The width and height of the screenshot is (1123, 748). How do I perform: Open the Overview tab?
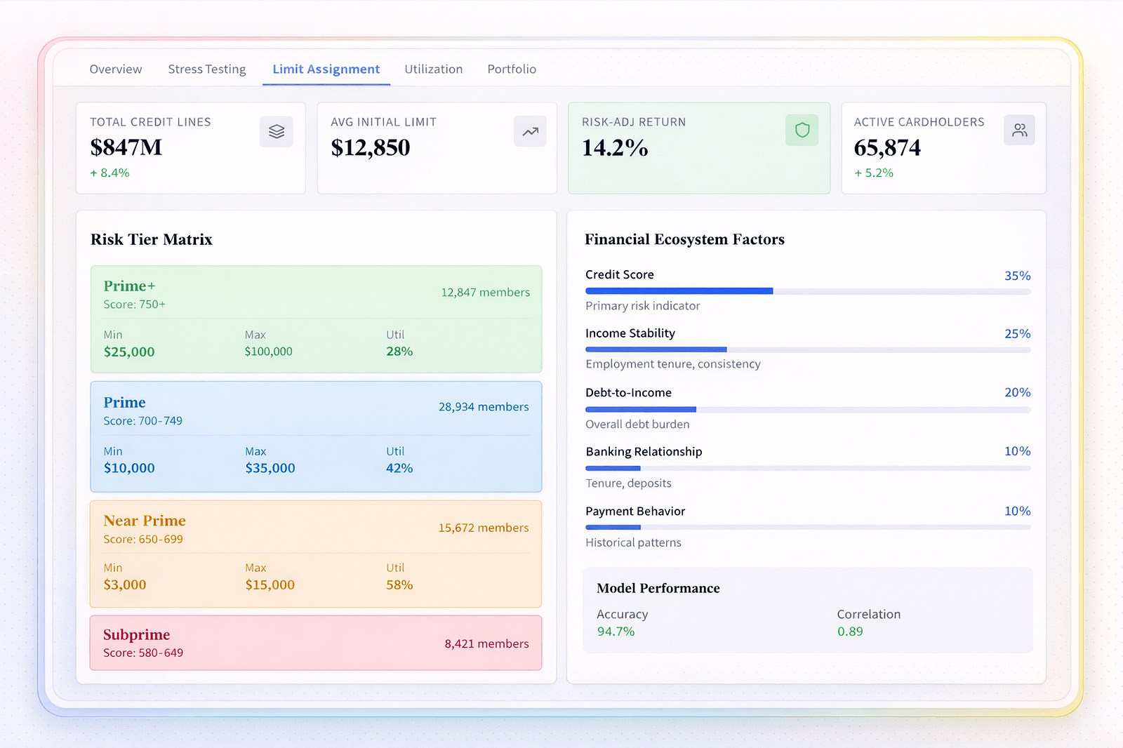[x=116, y=69]
